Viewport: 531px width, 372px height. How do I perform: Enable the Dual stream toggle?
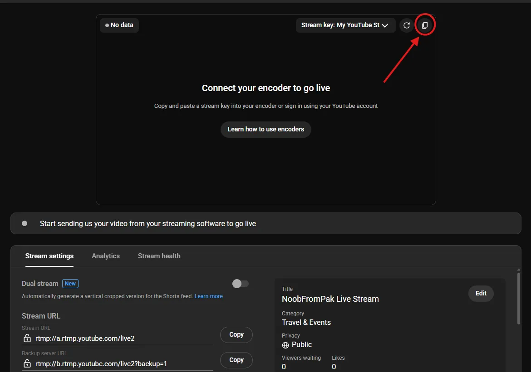pos(240,284)
